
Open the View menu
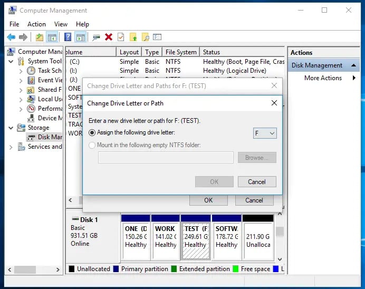(61, 24)
